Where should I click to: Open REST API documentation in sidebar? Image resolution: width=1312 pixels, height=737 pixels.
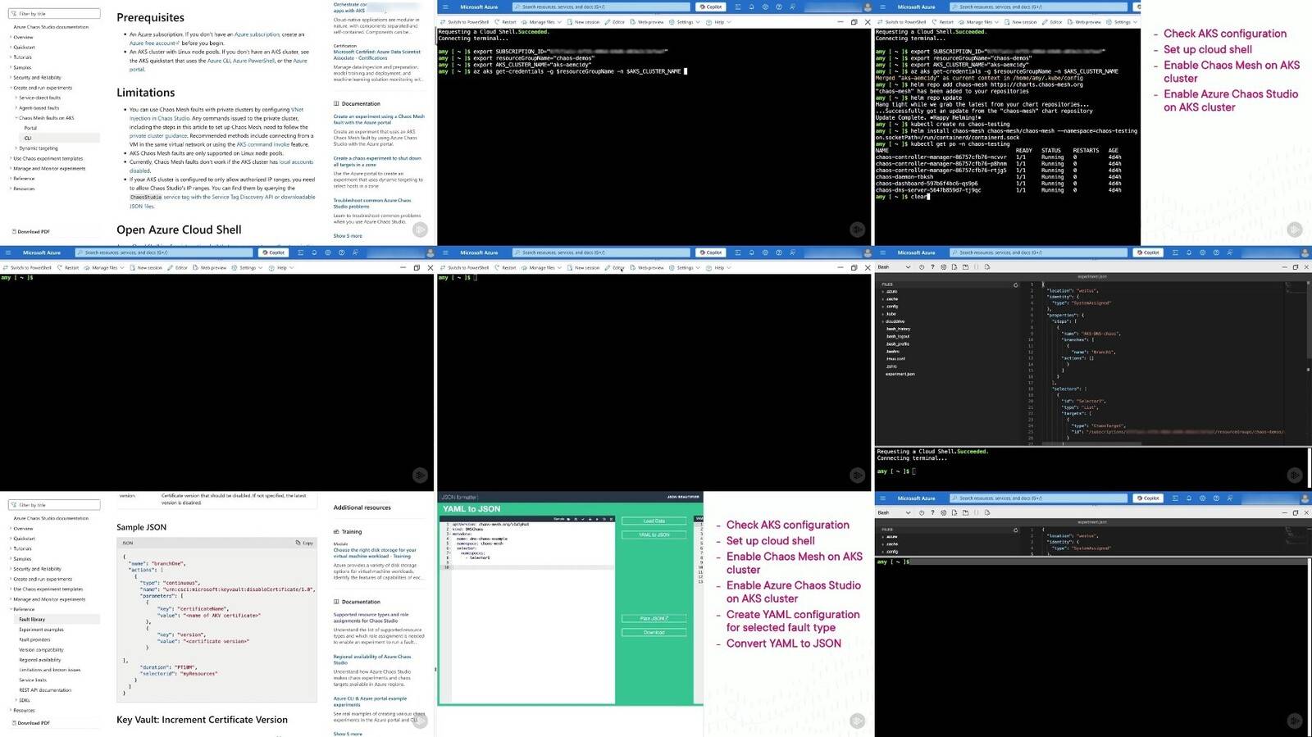tap(45, 690)
